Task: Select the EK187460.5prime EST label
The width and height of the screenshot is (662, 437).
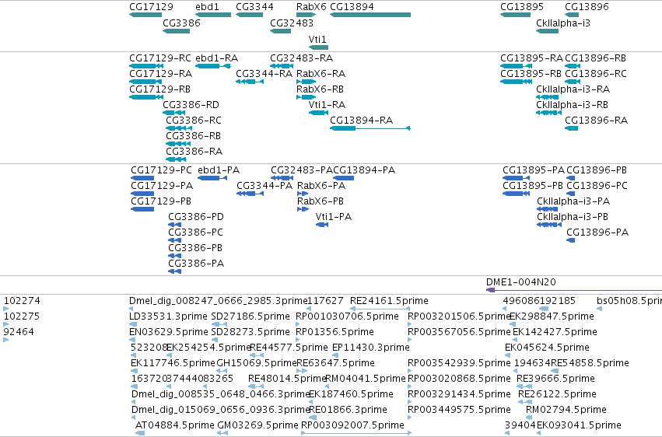Action: pos(352,395)
